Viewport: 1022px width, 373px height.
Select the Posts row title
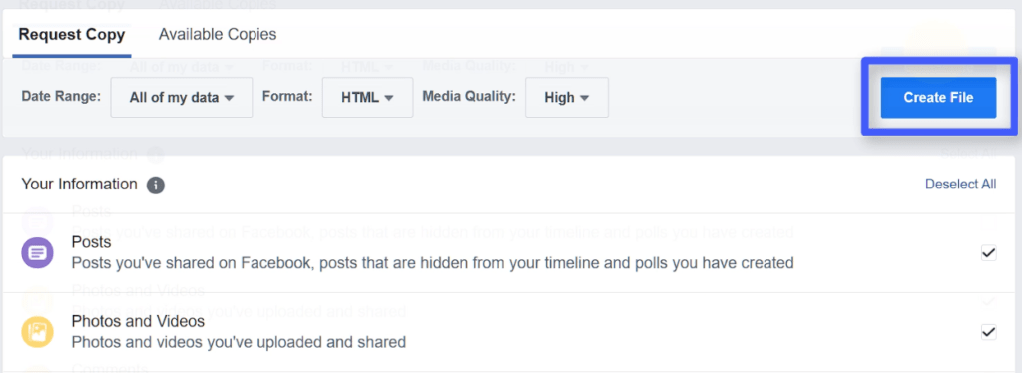click(91, 242)
